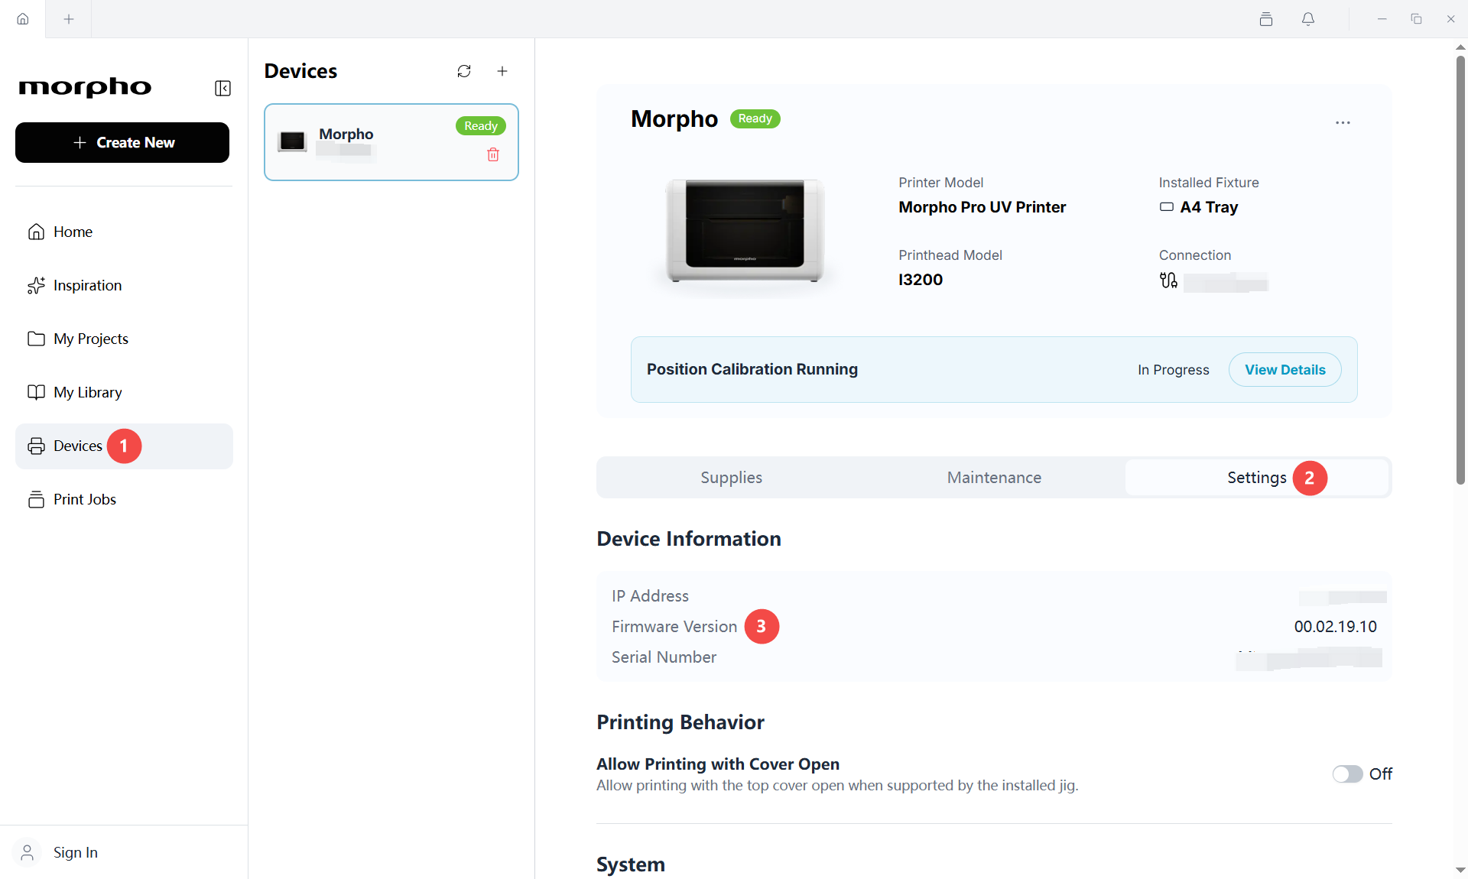Viewport: 1468px width, 879px height.
Task: Click the Position Calibration Running text
Action: pyautogui.click(x=752, y=369)
